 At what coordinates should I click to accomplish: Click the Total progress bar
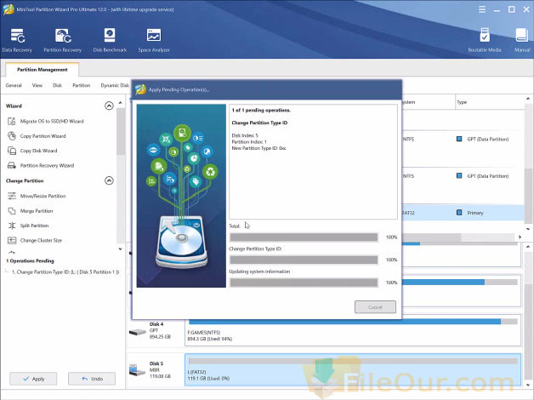tap(304, 237)
